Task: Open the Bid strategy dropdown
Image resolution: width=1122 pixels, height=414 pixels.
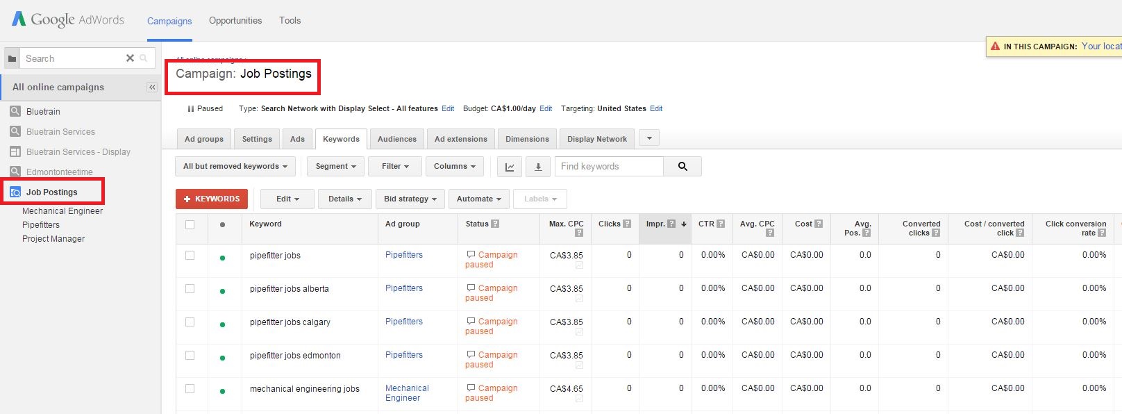Action: 410,199
